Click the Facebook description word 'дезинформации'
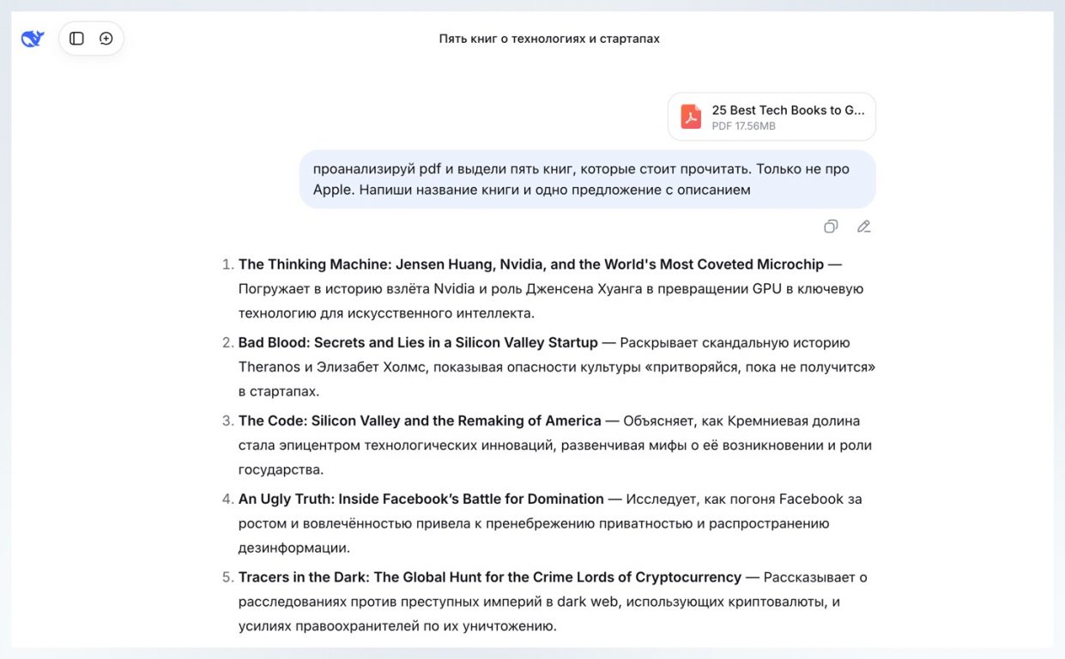The image size is (1065, 659). 293,547
